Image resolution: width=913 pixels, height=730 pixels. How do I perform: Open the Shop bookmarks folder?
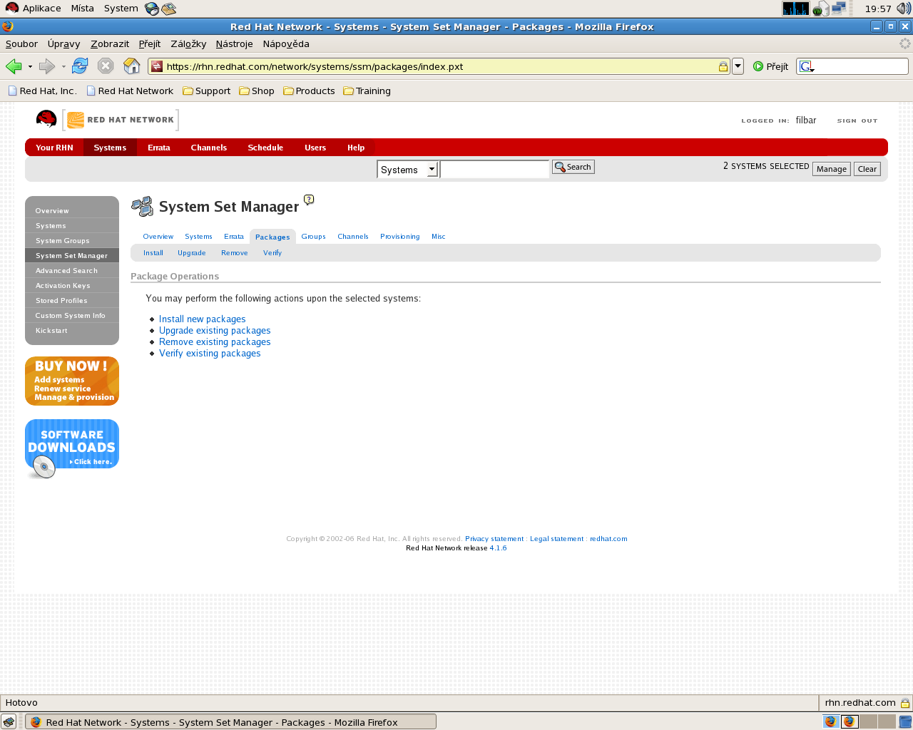pyautogui.click(x=257, y=91)
